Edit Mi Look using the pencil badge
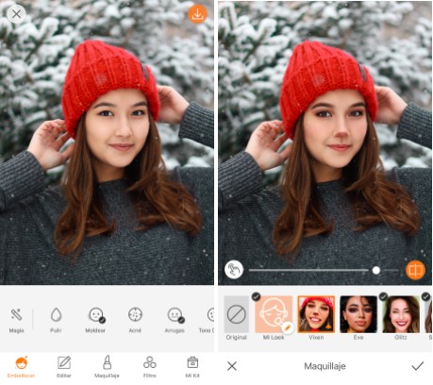 coord(287,327)
